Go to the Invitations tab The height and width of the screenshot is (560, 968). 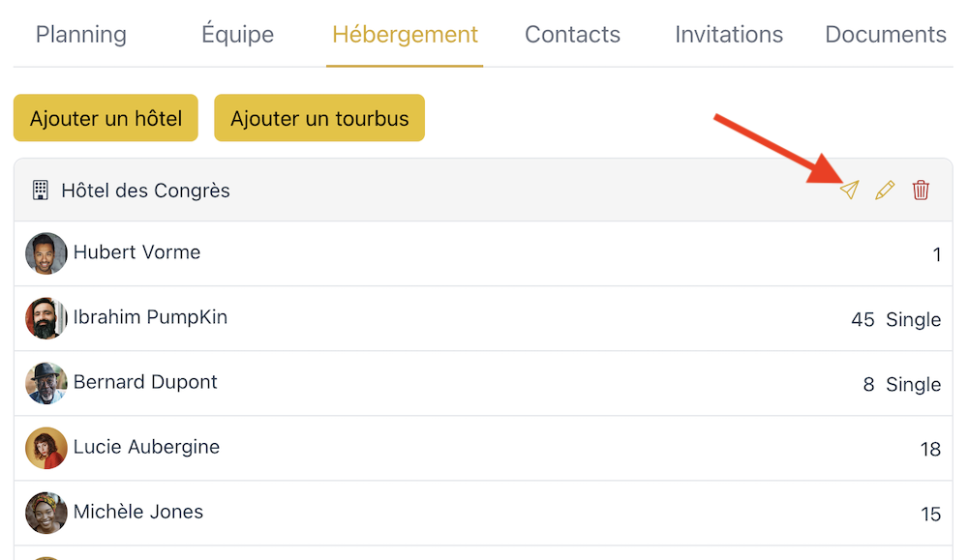pos(729,34)
